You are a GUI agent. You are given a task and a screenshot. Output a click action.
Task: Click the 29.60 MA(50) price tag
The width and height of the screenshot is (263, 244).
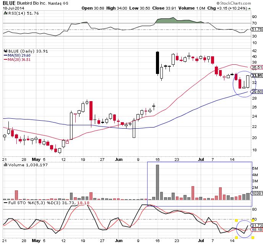(257, 92)
